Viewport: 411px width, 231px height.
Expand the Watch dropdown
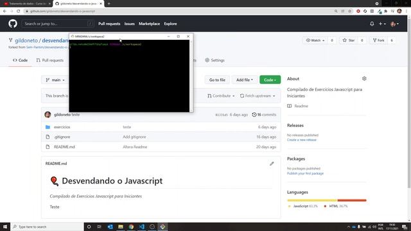(315, 40)
